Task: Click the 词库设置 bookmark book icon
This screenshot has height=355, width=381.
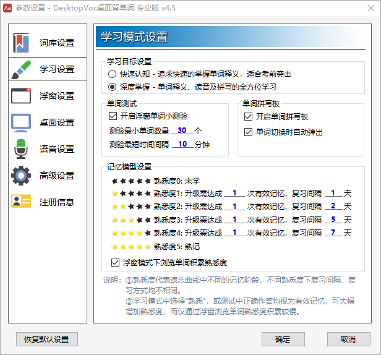Action: tap(21, 43)
